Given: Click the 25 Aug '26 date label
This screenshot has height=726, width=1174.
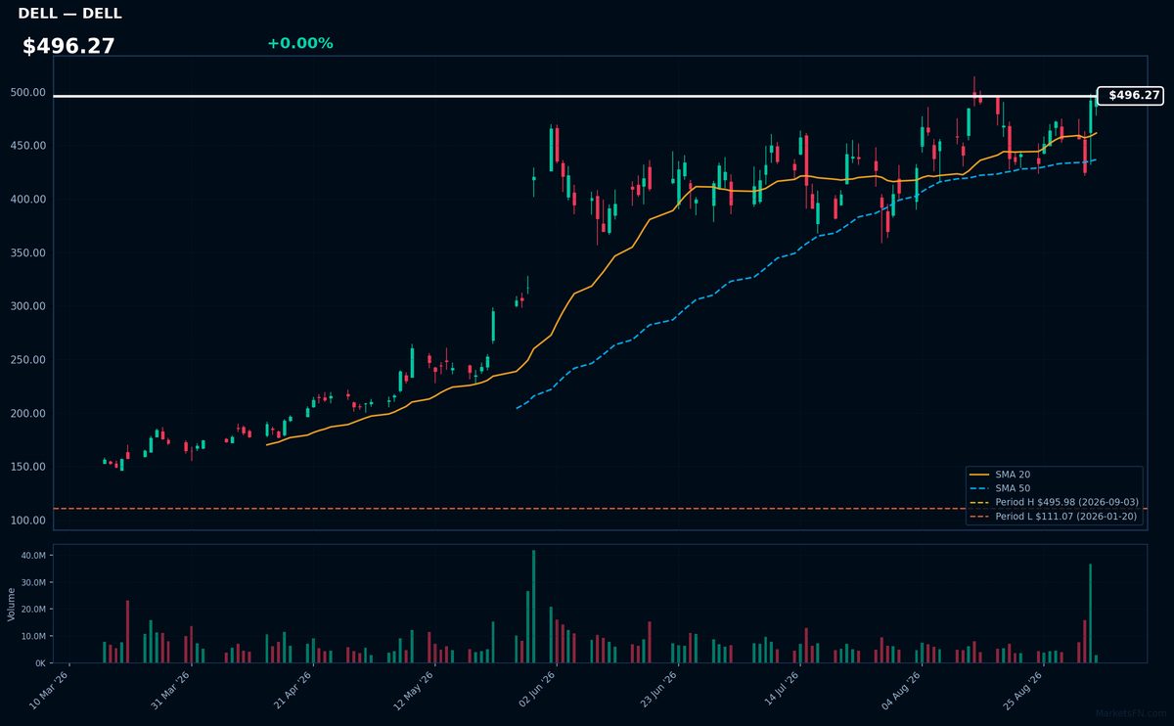Looking at the screenshot, I should coord(1024,690).
